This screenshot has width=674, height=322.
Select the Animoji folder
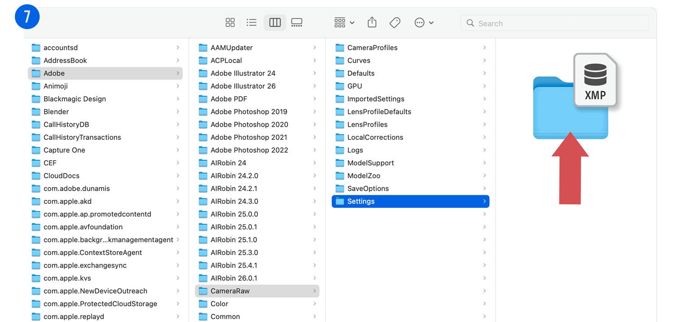click(105, 86)
